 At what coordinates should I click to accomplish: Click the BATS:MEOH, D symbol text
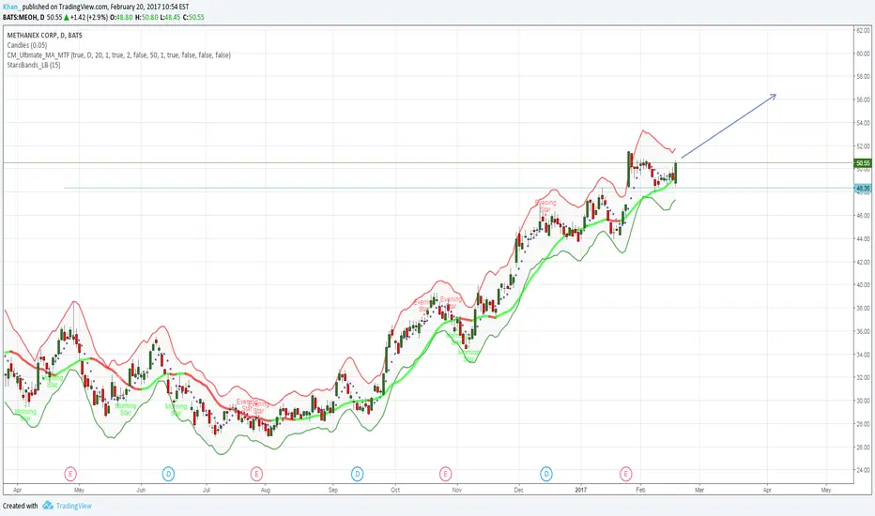click(x=23, y=17)
